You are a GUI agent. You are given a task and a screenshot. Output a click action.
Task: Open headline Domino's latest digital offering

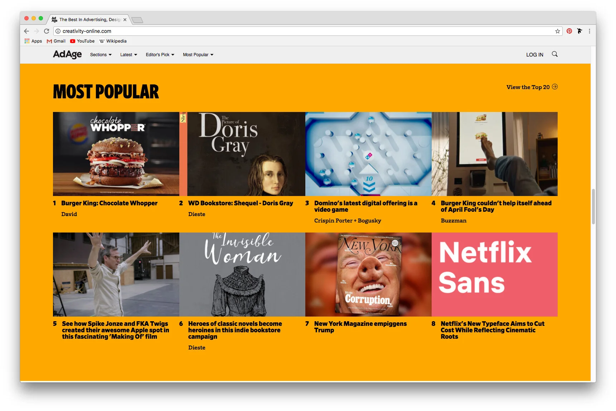coord(366,206)
